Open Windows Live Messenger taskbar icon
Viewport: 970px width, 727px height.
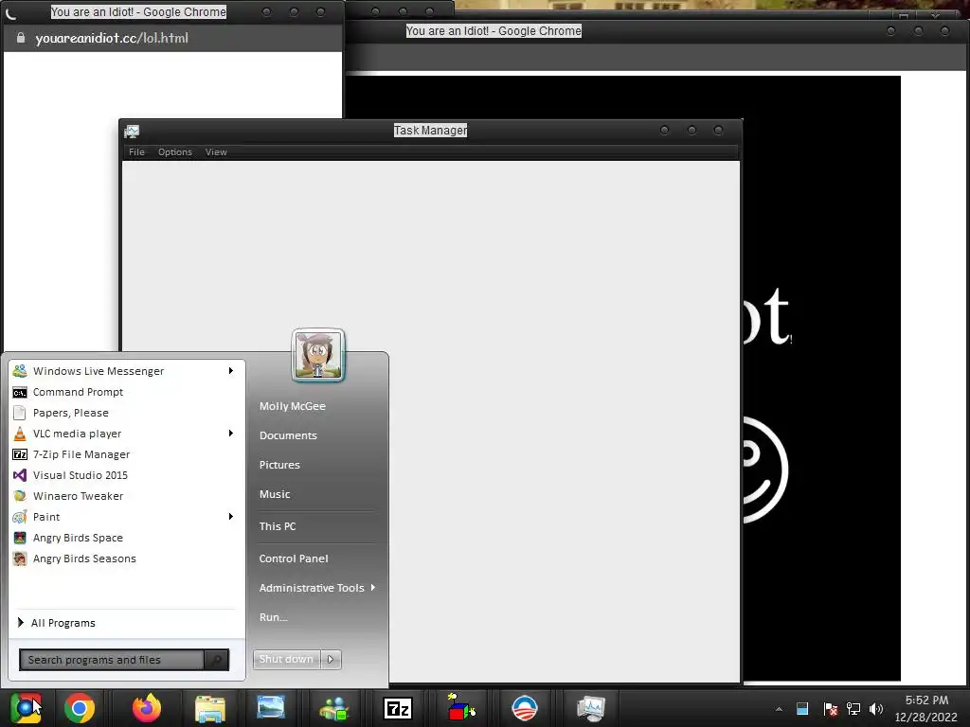[334, 708]
